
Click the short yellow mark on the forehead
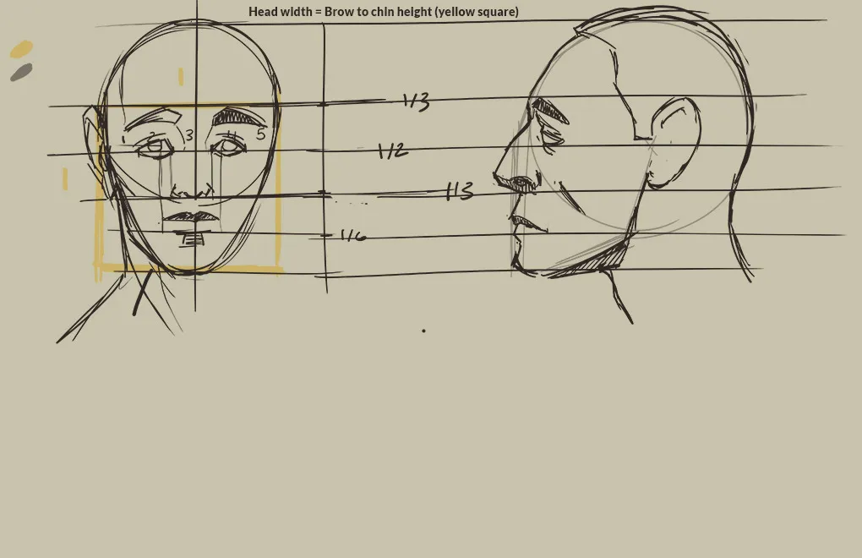(x=181, y=78)
